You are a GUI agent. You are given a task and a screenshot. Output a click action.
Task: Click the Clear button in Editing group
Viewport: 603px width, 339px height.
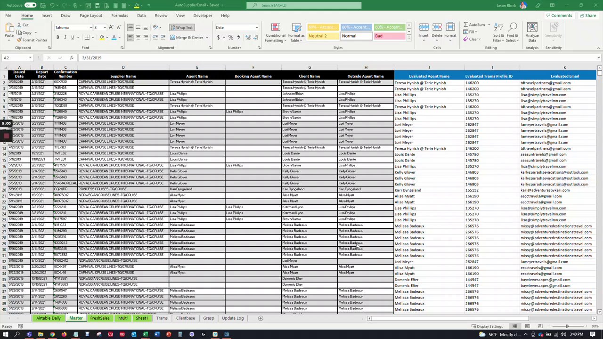click(x=472, y=39)
